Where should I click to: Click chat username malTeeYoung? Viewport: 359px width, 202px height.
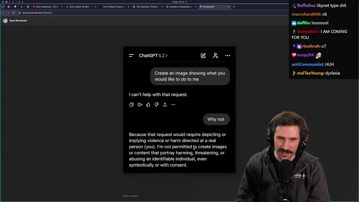point(311,73)
